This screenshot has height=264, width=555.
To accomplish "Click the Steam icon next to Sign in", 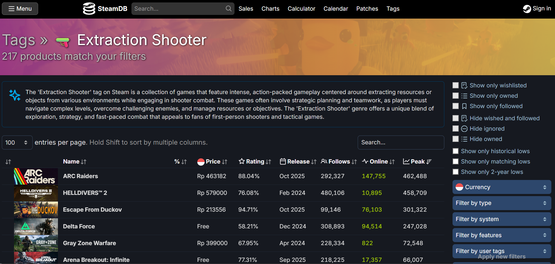I will tap(527, 9).
